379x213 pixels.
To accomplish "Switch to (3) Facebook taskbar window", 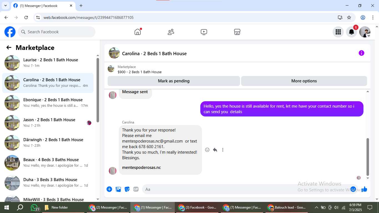I will click(x=198, y=207).
